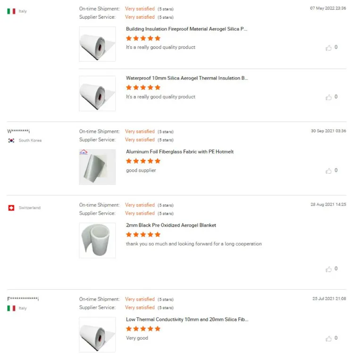Viewport: 354px width, 354px height.
Task: Click the Italy flag at top
Action: click(11, 11)
